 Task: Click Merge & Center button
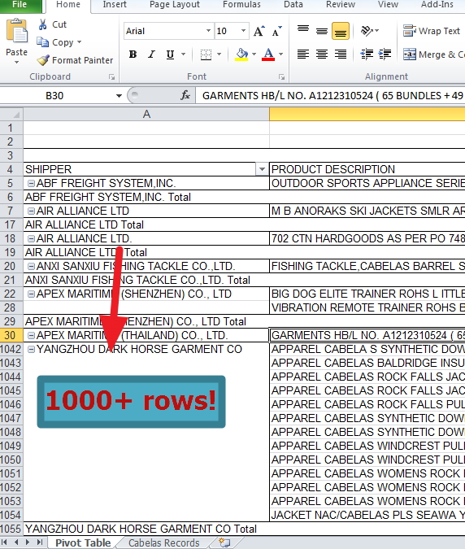point(434,54)
